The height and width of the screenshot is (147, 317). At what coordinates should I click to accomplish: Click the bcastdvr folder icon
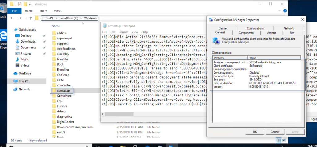point(54,59)
